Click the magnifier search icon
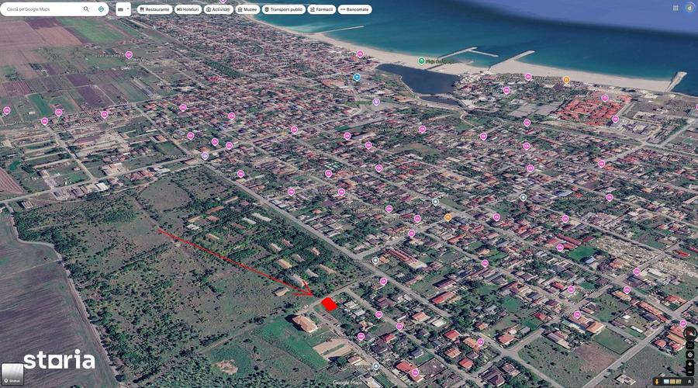The width and height of the screenshot is (698, 388). [86, 9]
